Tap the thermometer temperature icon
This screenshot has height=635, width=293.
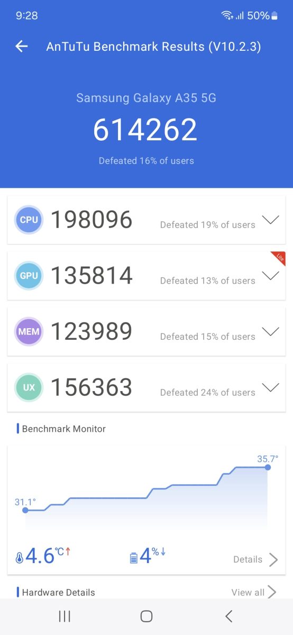20,558
